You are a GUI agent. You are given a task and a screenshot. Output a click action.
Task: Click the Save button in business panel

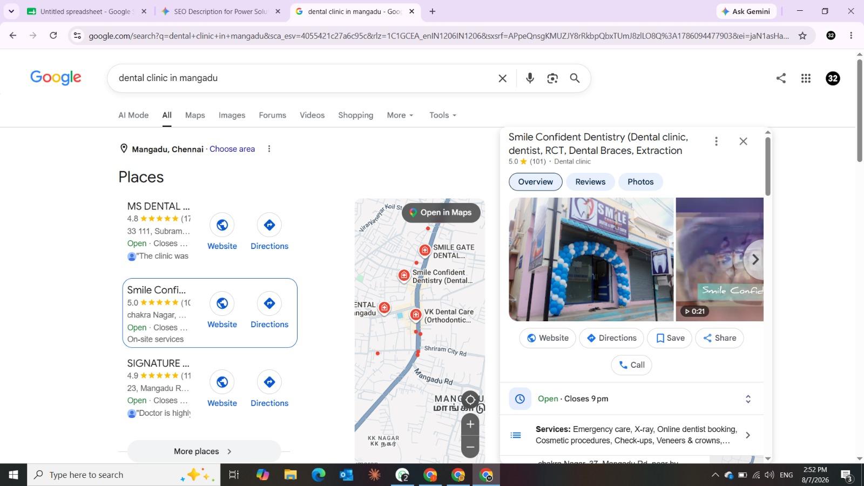[x=670, y=338]
